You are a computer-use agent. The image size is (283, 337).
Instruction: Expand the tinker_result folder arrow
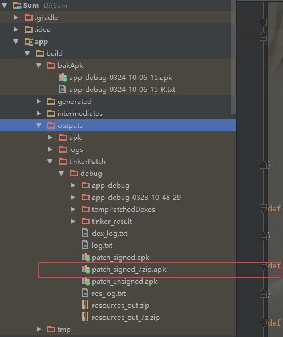click(73, 222)
